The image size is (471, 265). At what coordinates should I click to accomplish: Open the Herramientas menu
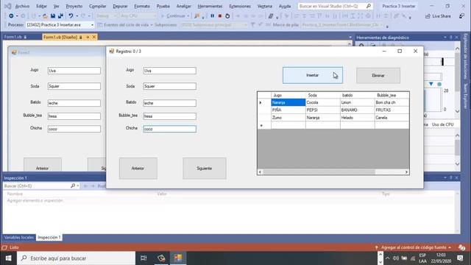(x=210, y=6)
